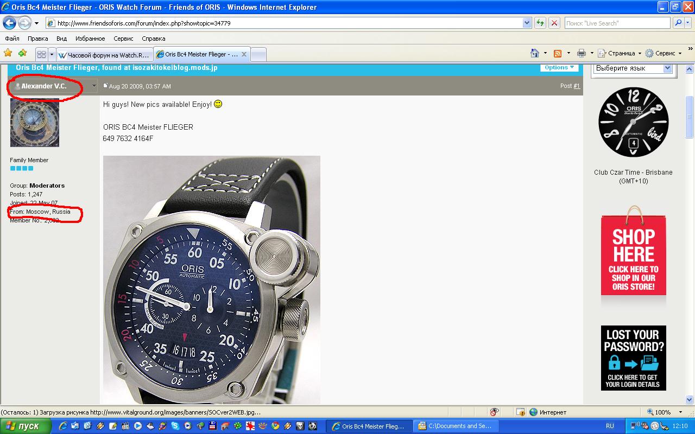Click the orange RSS feeds icon

(558, 53)
